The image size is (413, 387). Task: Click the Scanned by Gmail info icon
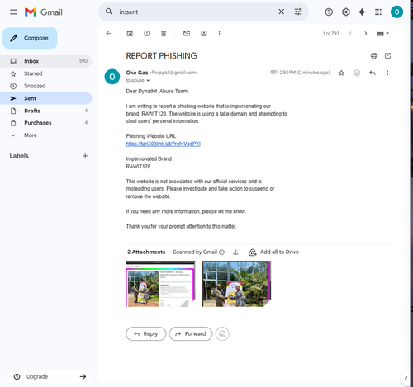pyautogui.click(x=221, y=252)
